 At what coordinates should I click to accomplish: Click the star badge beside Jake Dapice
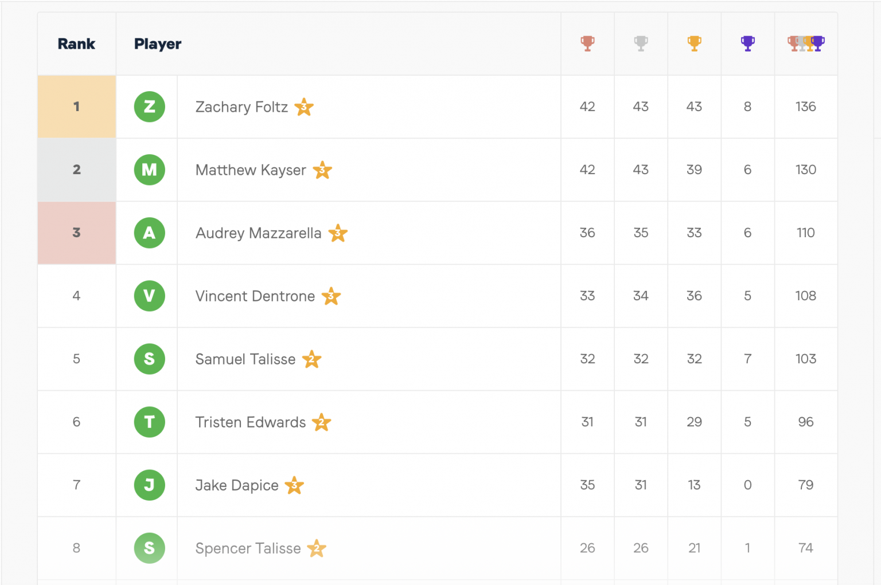(x=294, y=485)
